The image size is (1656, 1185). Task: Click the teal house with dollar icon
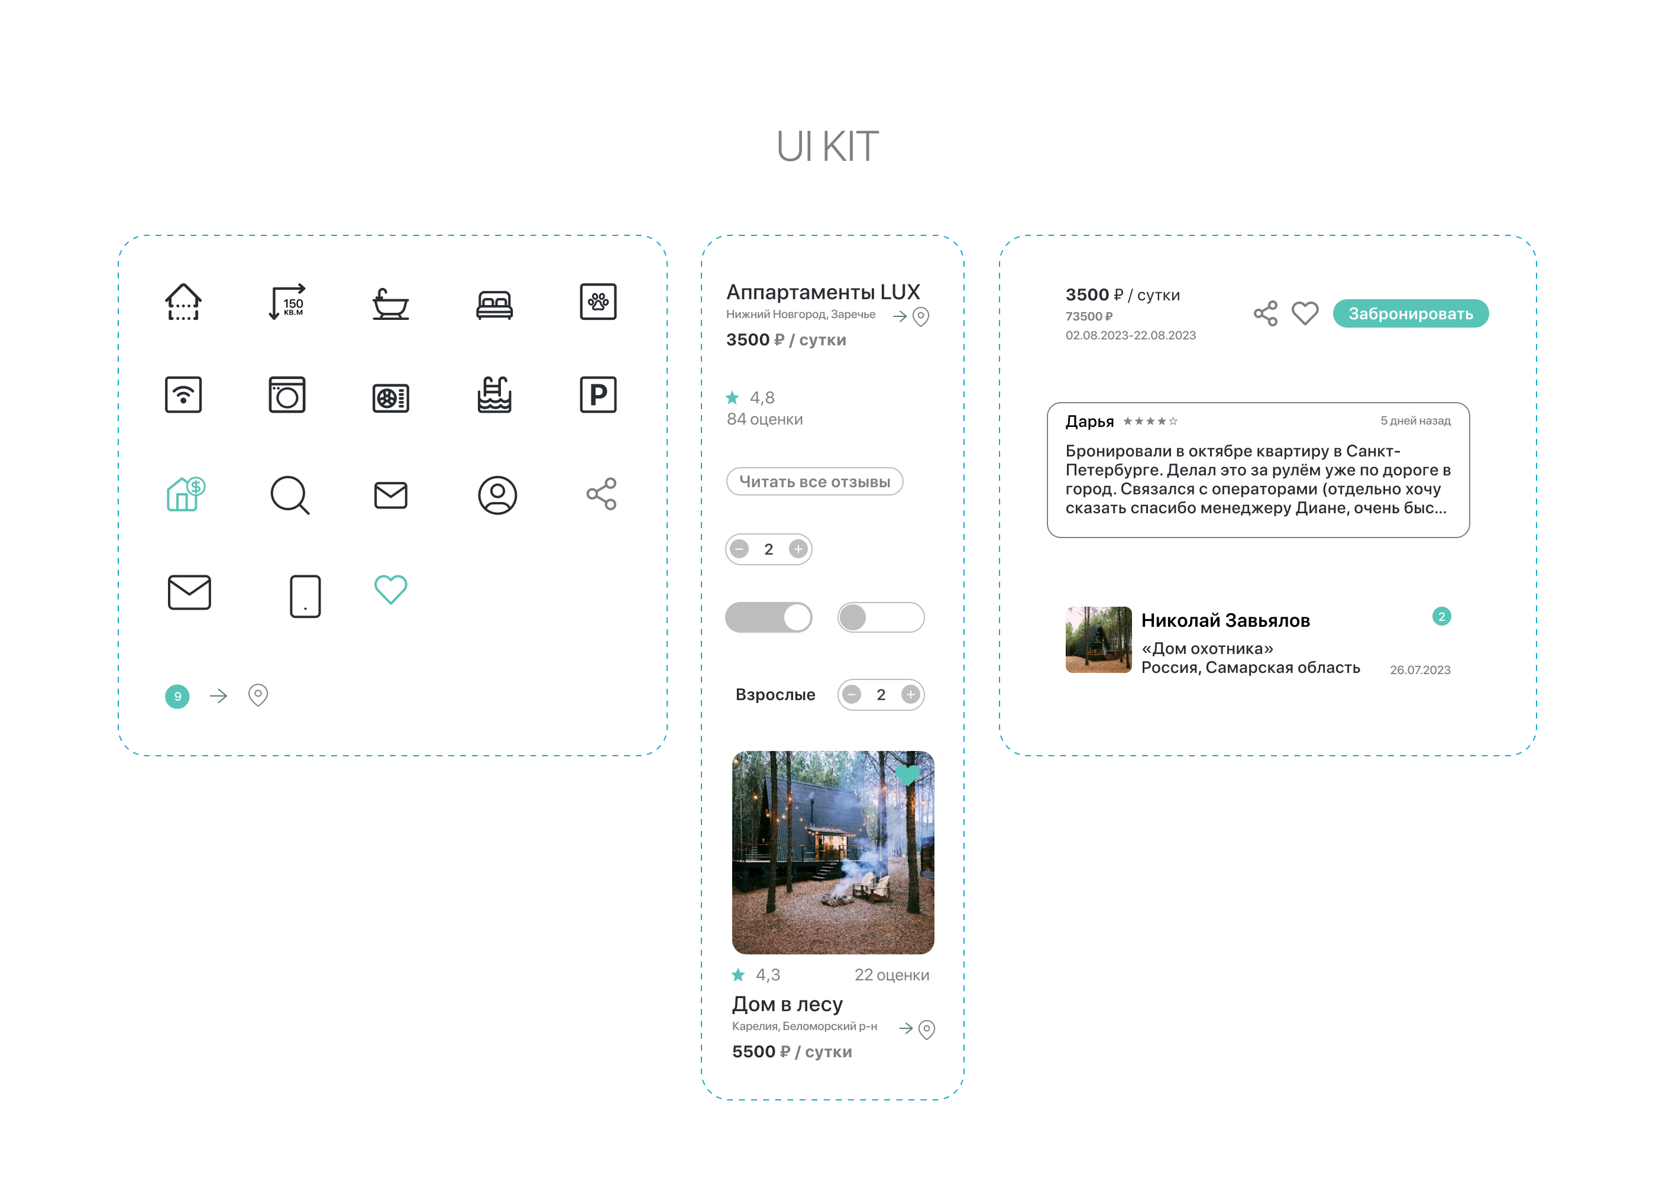[185, 494]
